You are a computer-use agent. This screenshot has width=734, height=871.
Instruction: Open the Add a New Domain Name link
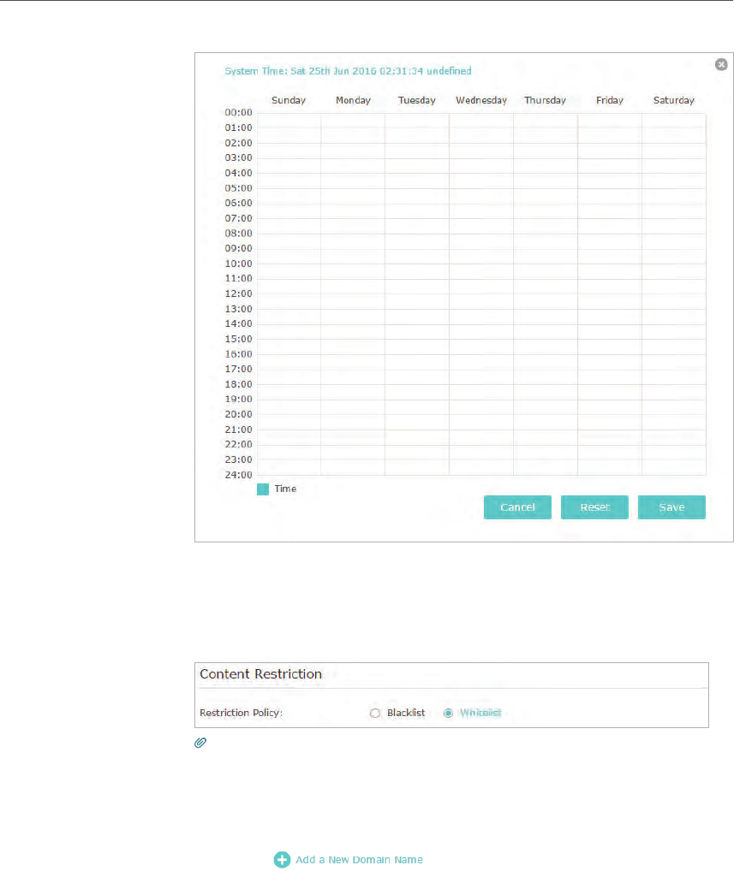(359, 859)
